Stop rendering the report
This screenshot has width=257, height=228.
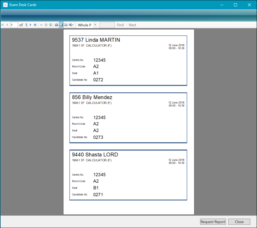coord(46,25)
